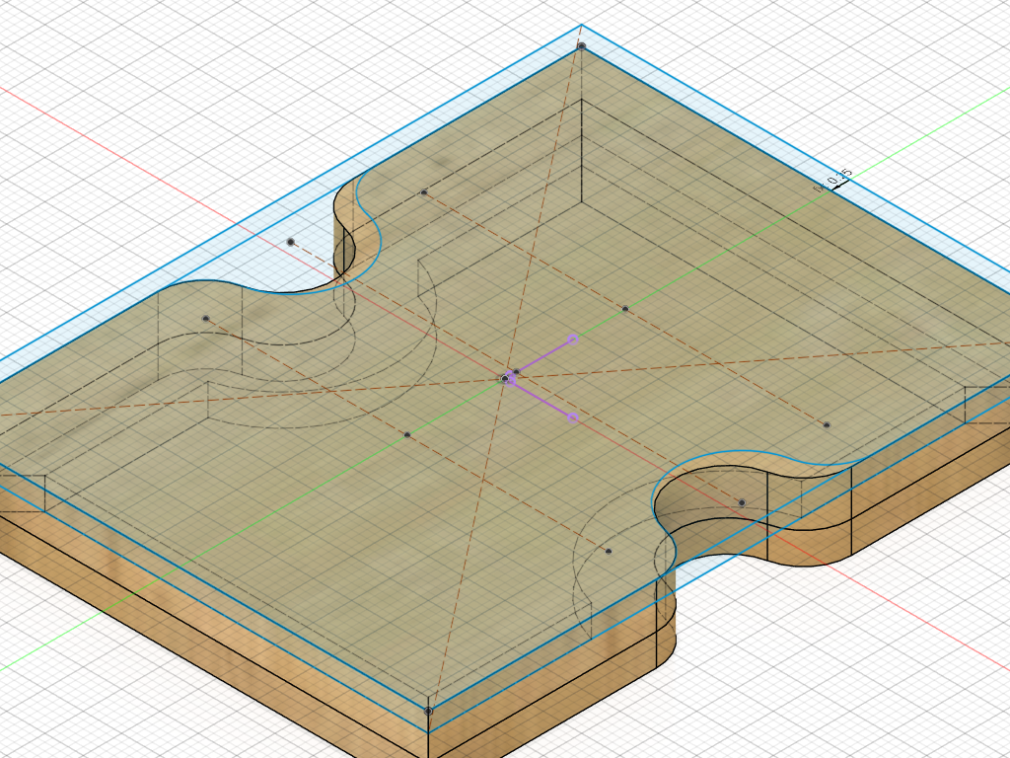
Task: Select arc center point inside the right-side notch cutout
Action: (742, 502)
